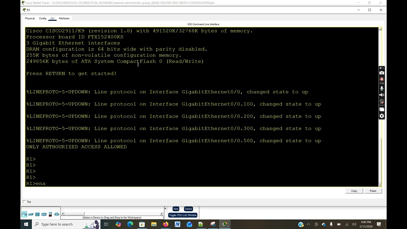Select the Wireless Devices category icon
Viewport: 407px width, 229px height.
tap(44, 214)
